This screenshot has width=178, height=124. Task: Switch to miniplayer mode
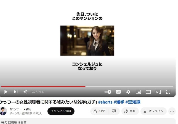point(138,92)
